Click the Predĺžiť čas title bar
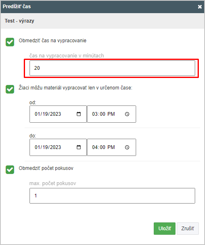Viewport: 205px width, 245px height. [102, 7]
